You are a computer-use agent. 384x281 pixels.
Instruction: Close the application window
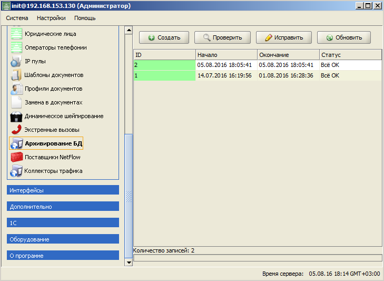click(x=377, y=6)
